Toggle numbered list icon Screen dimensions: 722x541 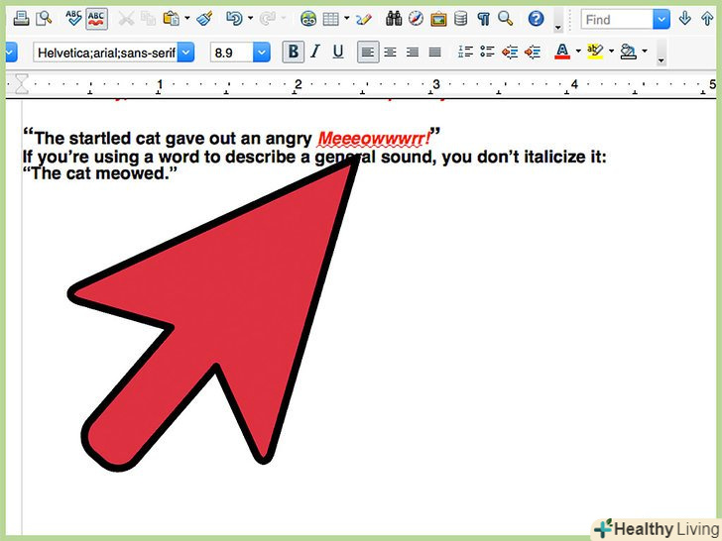(465, 52)
